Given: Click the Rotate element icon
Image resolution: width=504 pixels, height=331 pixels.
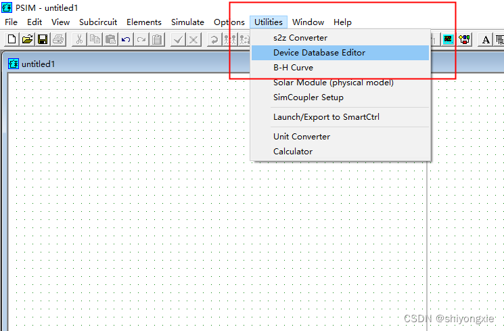Looking at the screenshot, I should coord(214,39).
